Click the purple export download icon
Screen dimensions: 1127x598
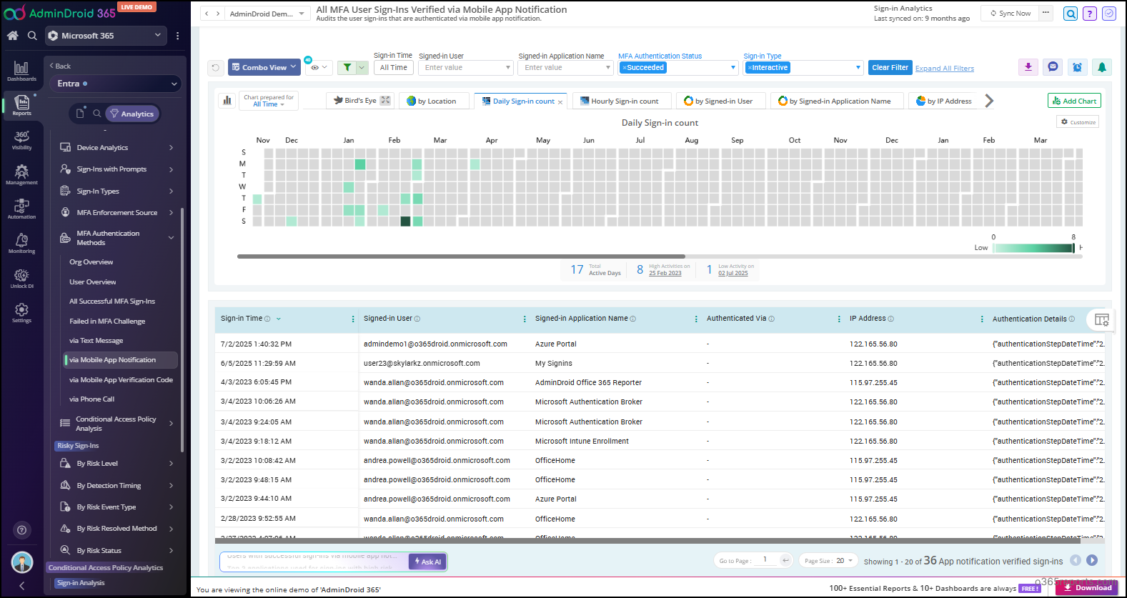[1028, 67]
